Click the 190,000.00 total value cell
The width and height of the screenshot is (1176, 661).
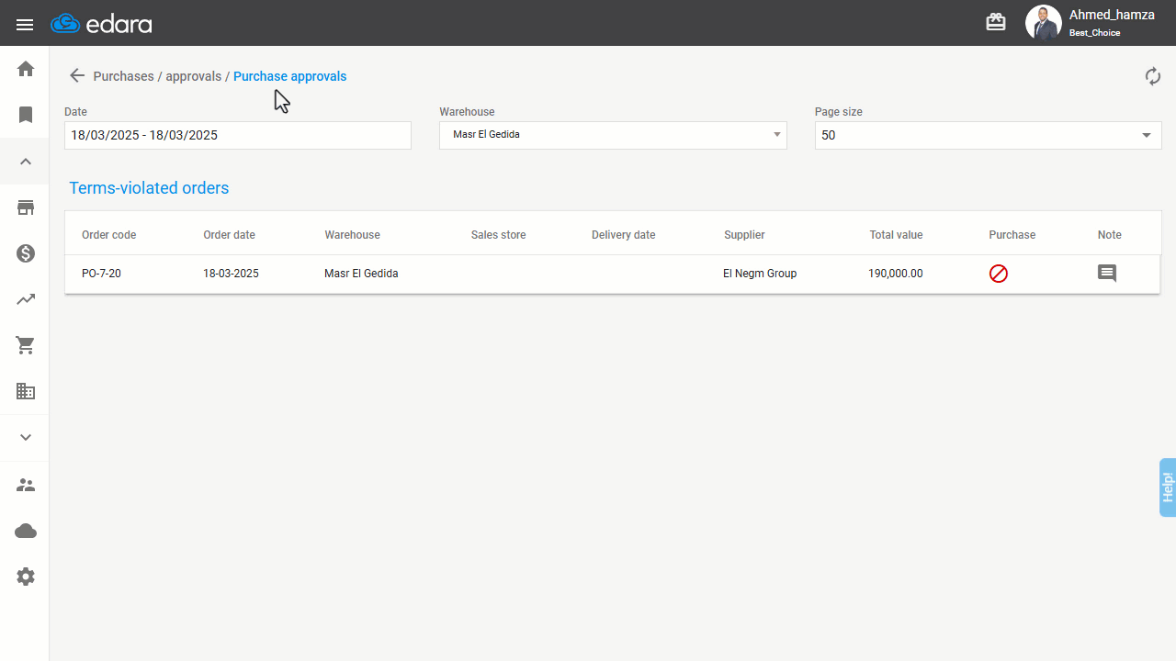(896, 274)
